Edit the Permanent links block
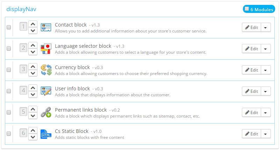Screen dimensions: 280x150 [251, 113]
